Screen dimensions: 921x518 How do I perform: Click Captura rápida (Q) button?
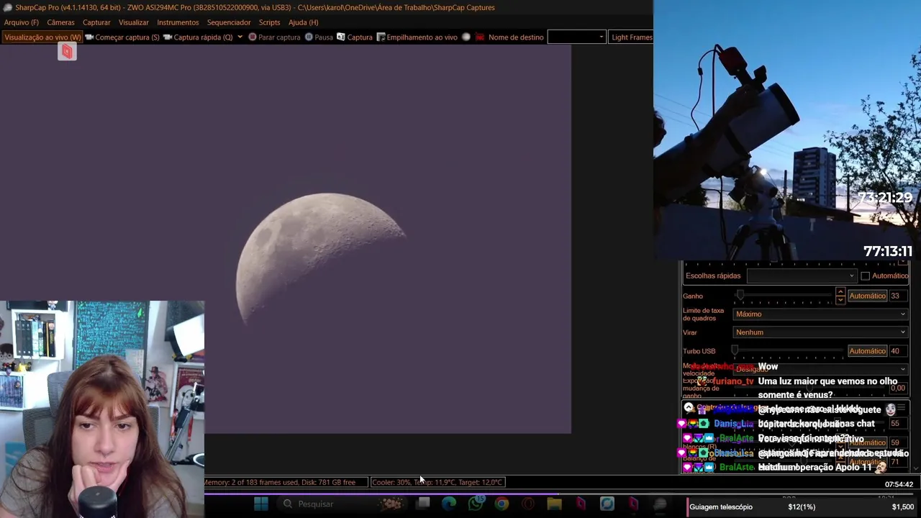point(198,37)
